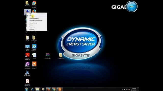Launch Icecream Screen Recorder desktop shortcut
163x91 pixels.
[x=34, y=65]
